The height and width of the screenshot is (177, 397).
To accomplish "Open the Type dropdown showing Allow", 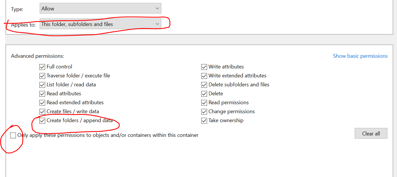I will tap(100, 9).
